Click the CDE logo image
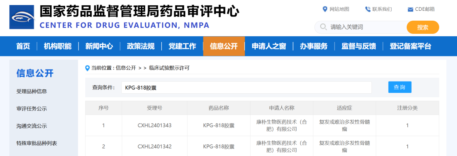The image size is (457, 156). pyautogui.click(x=22, y=17)
